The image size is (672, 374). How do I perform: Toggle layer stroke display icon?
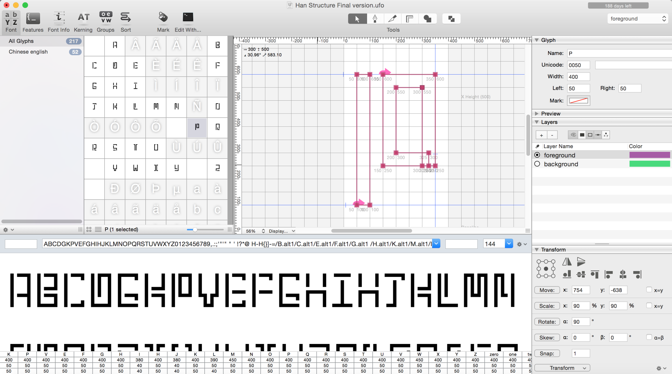(590, 135)
